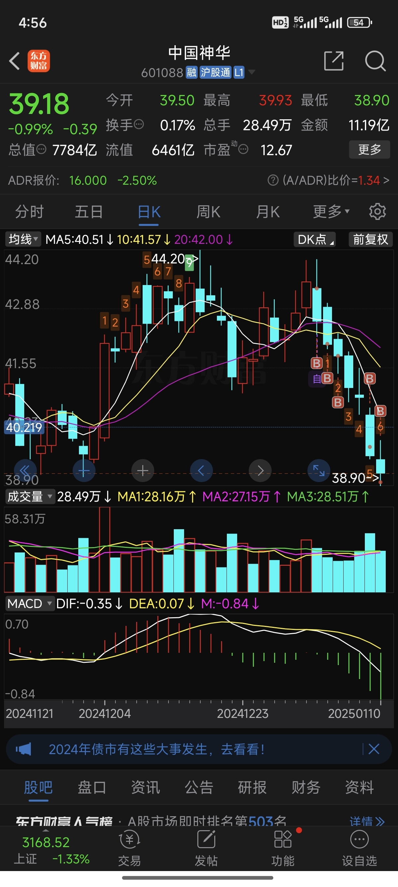
Task: Tap question mark icon beside A/ADR ratio
Action: 273,180
